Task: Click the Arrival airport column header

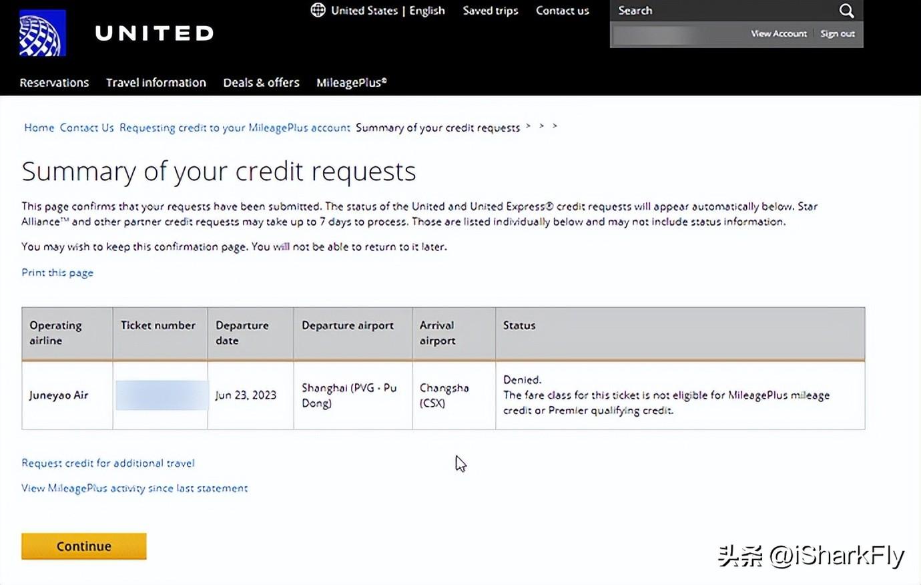Action: [x=454, y=333]
